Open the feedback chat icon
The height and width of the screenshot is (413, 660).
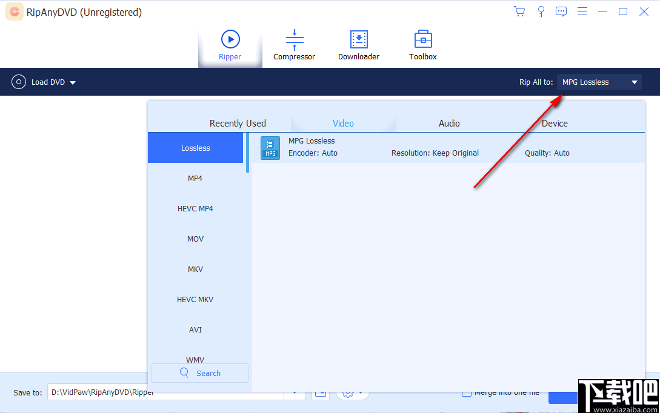pyautogui.click(x=561, y=12)
